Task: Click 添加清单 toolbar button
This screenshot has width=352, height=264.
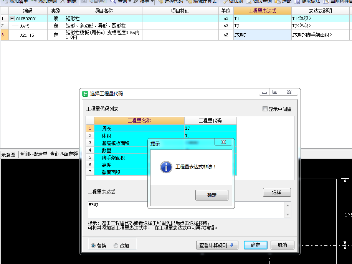Action: (16, 2)
